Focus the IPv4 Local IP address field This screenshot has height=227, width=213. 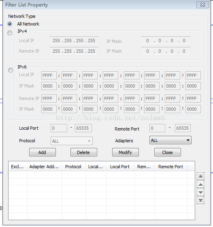tap(74, 41)
